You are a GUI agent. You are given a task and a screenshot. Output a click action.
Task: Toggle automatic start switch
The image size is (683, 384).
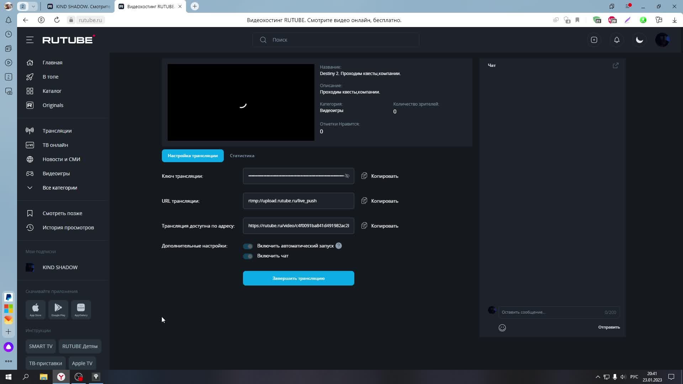[x=248, y=246]
